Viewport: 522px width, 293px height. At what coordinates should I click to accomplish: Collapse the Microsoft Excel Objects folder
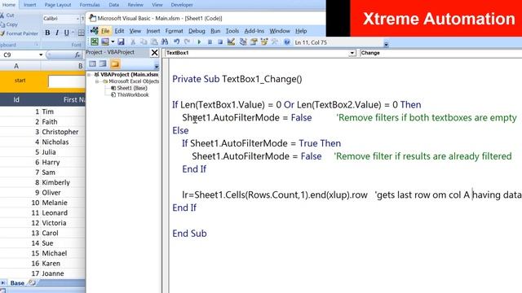(97, 81)
